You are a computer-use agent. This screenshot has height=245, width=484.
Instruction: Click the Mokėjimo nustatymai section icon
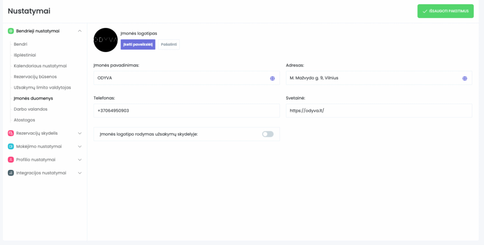coord(11,146)
